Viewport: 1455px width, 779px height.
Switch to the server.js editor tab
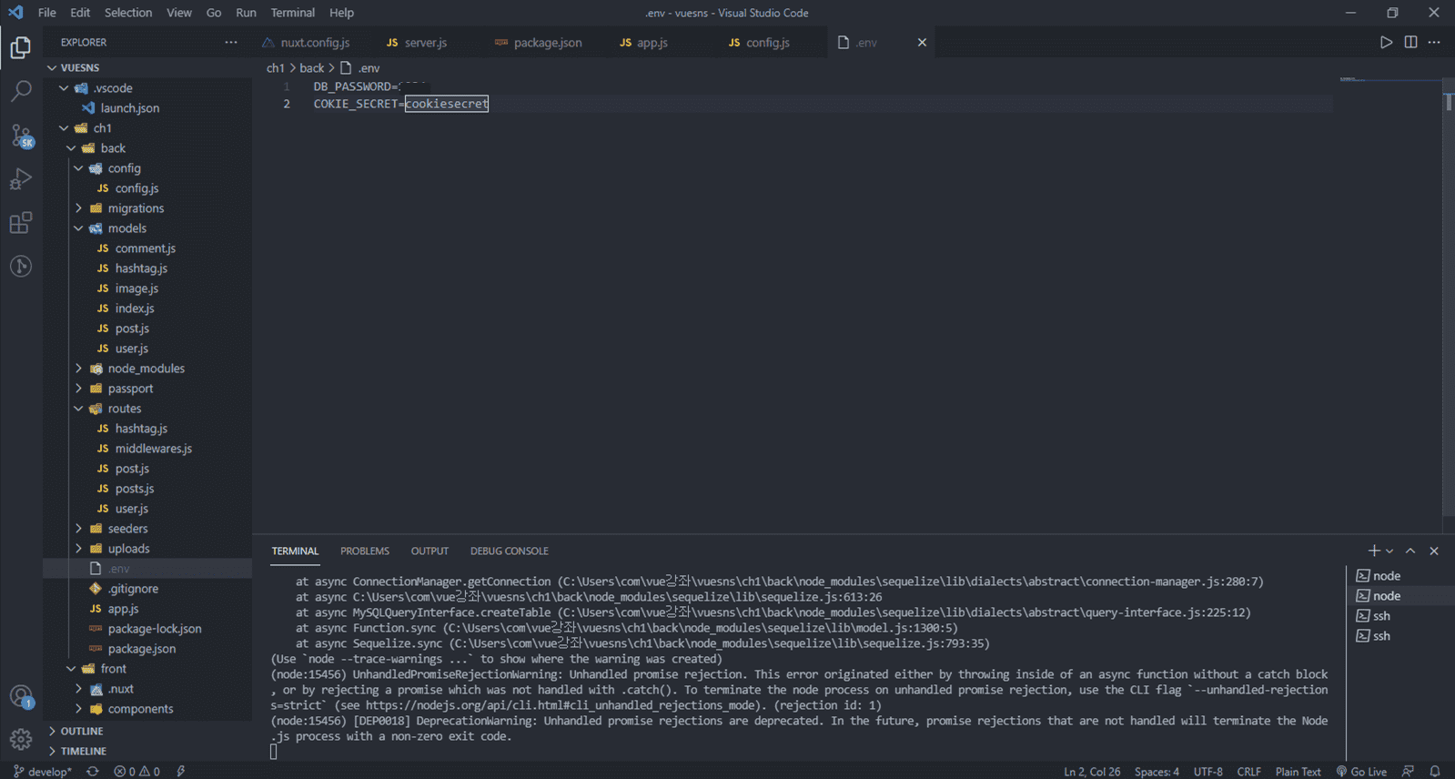(x=425, y=43)
